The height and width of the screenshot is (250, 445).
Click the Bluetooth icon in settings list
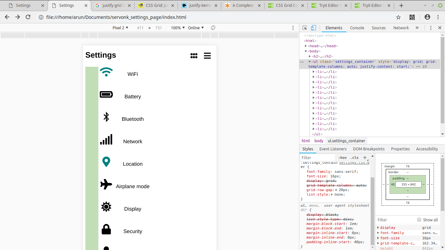(106, 117)
